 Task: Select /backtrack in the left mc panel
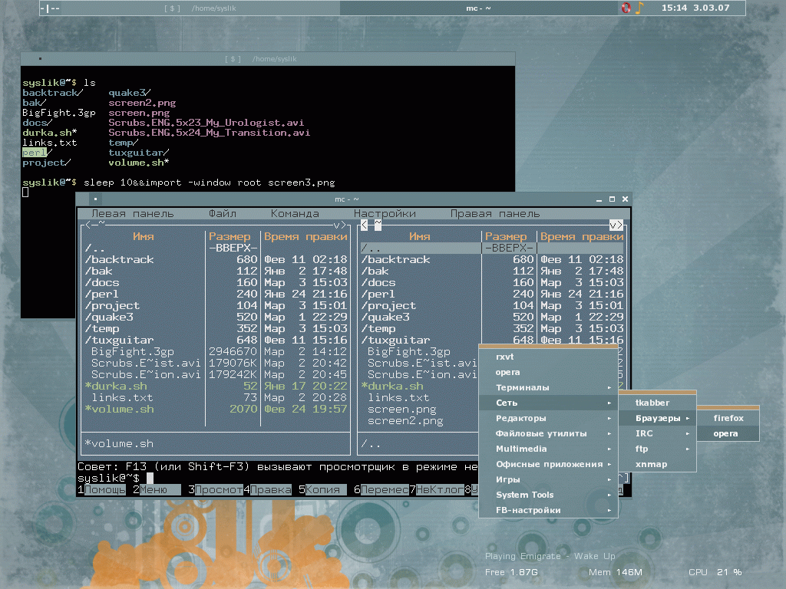pyautogui.click(x=216, y=259)
